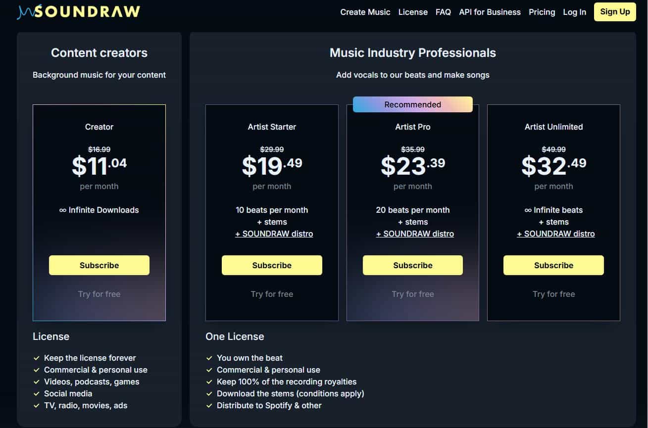Open SOUNDRAW distro link under Artist Pro

click(415, 234)
